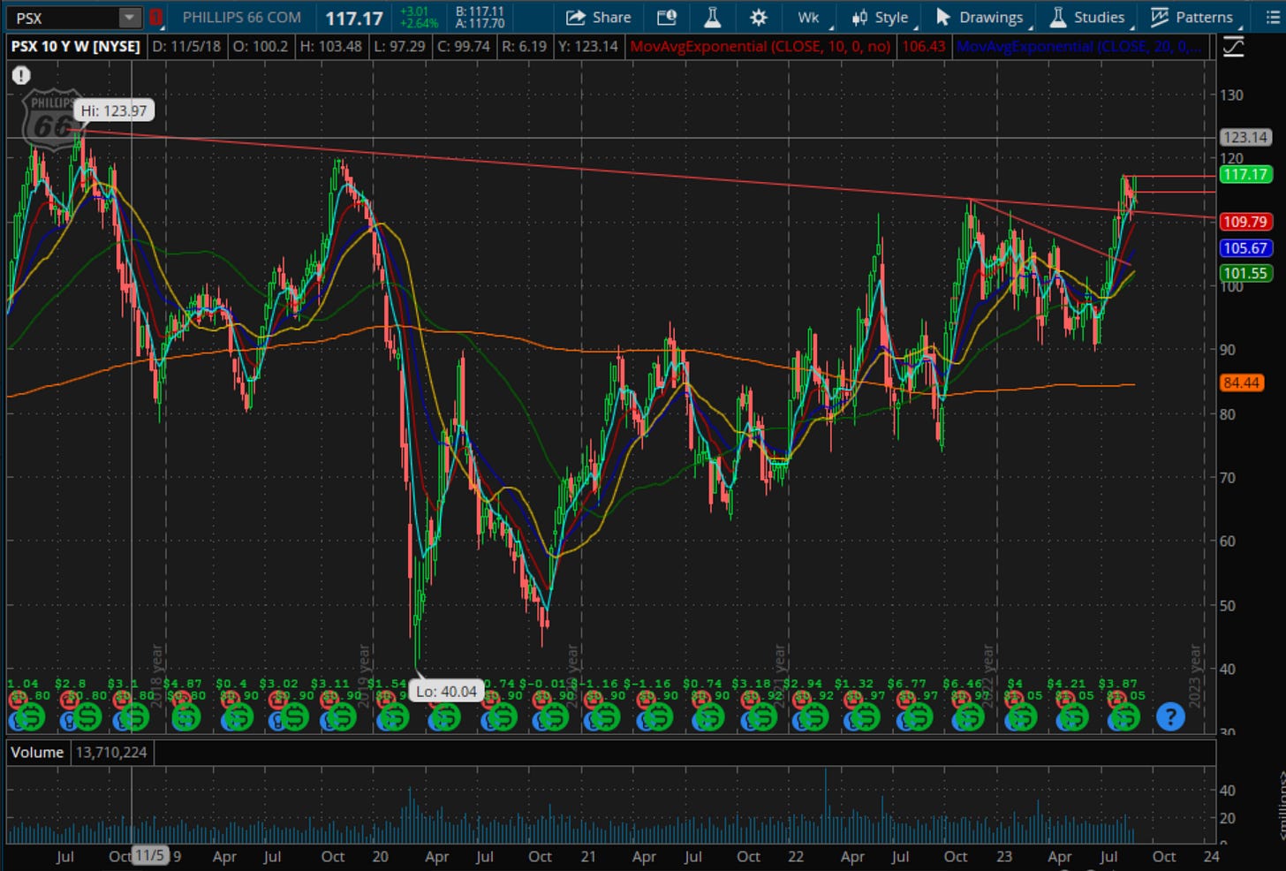Open the news calendar icon in toolbar
Image resolution: width=1286 pixels, height=871 pixels.
667,18
